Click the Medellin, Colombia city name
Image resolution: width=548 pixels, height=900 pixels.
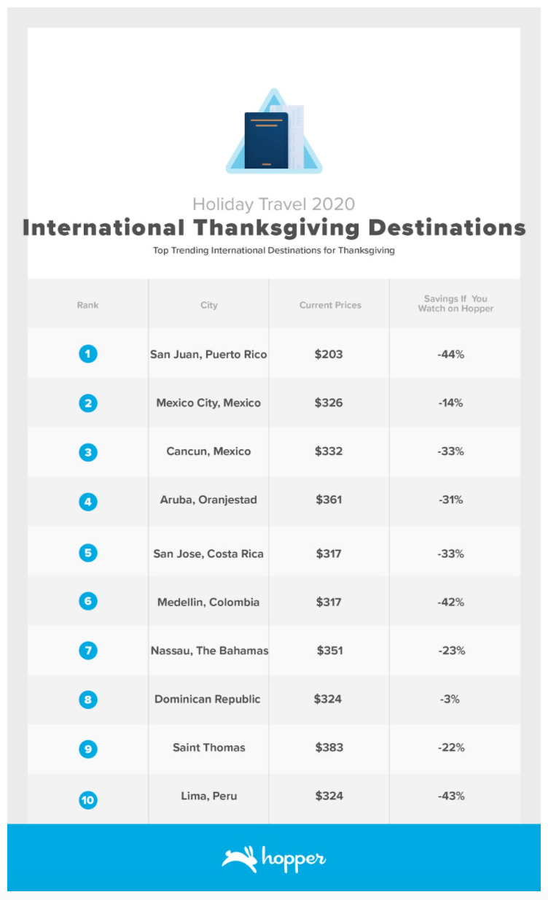208,602
